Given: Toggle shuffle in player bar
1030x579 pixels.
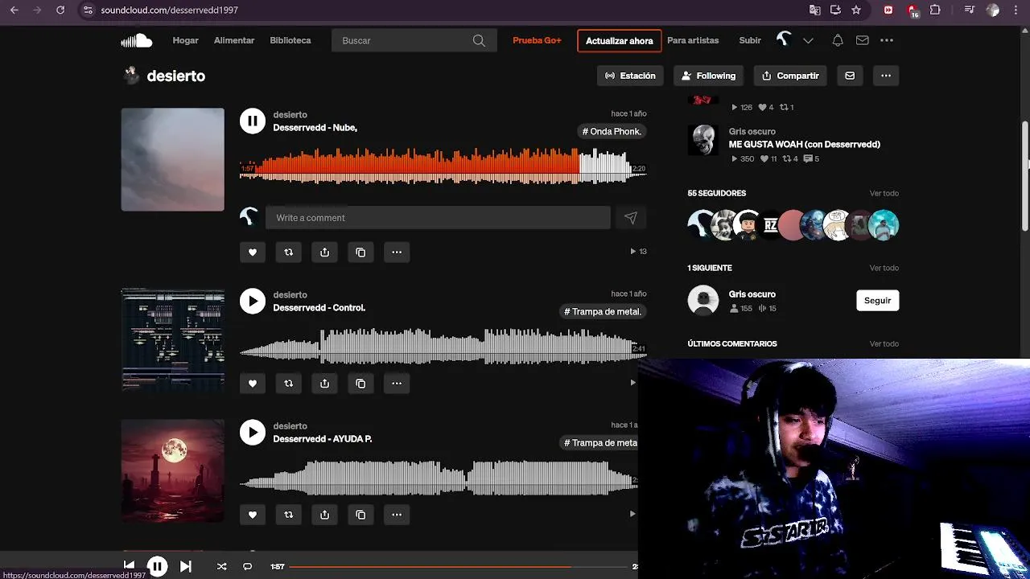Looking at the screenshot, I should coord(221,566).
